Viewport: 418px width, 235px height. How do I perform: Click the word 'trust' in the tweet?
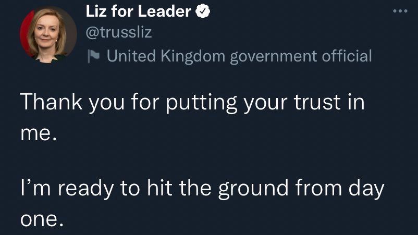coord(317,102)
